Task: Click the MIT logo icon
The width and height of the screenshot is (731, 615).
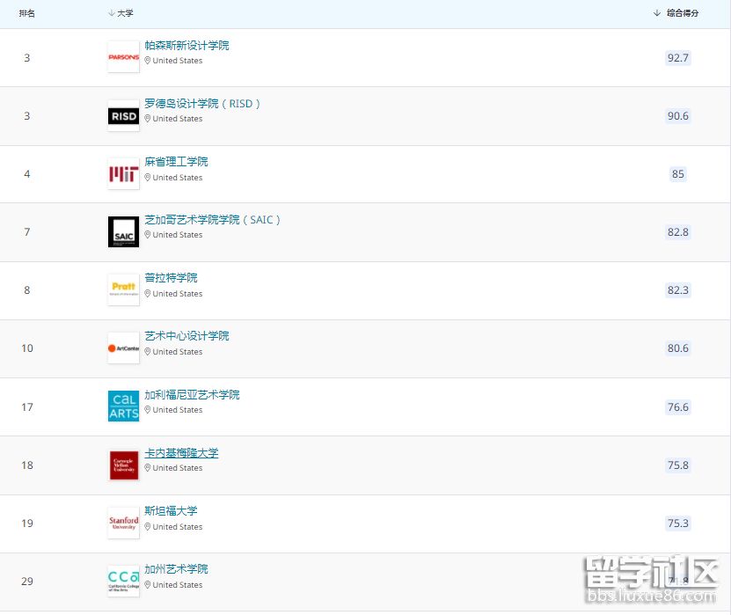Action: pyautogui.click(x=123, y=174)
